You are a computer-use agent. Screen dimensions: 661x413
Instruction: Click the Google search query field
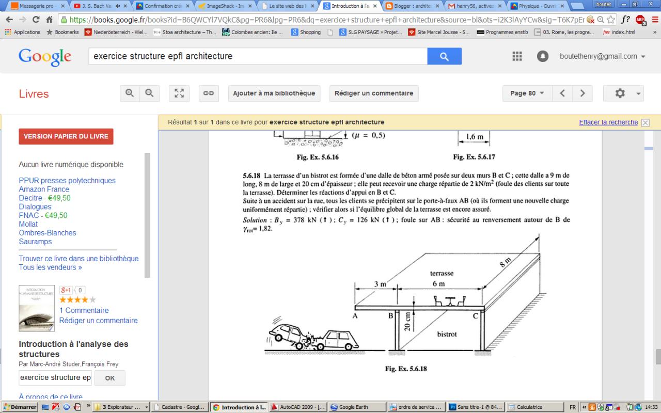(258, 56)
